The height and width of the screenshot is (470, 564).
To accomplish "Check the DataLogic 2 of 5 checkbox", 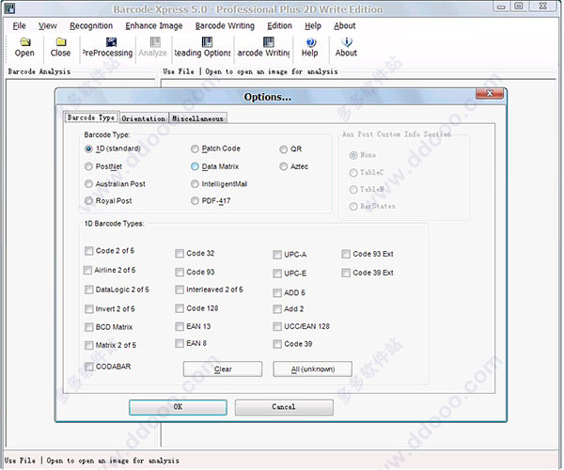I will [x=89, y=290].
